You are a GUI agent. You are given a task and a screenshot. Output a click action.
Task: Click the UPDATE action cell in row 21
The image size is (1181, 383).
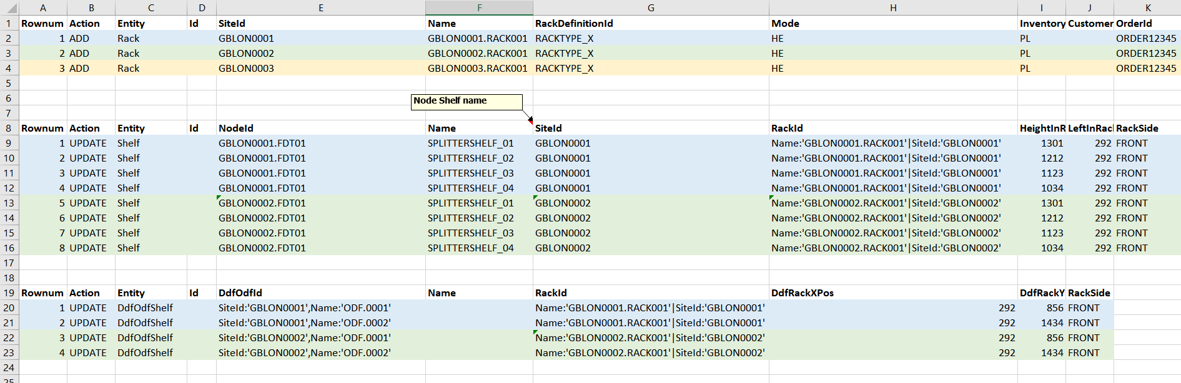point(91,322)
